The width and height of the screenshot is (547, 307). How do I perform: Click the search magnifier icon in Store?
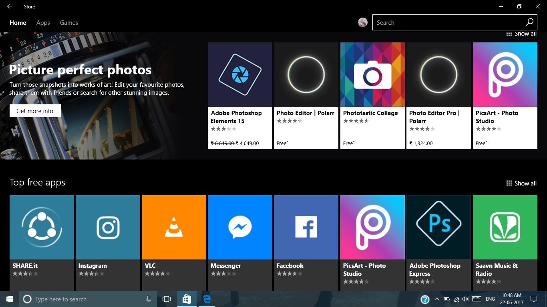[x=529, y=22]
